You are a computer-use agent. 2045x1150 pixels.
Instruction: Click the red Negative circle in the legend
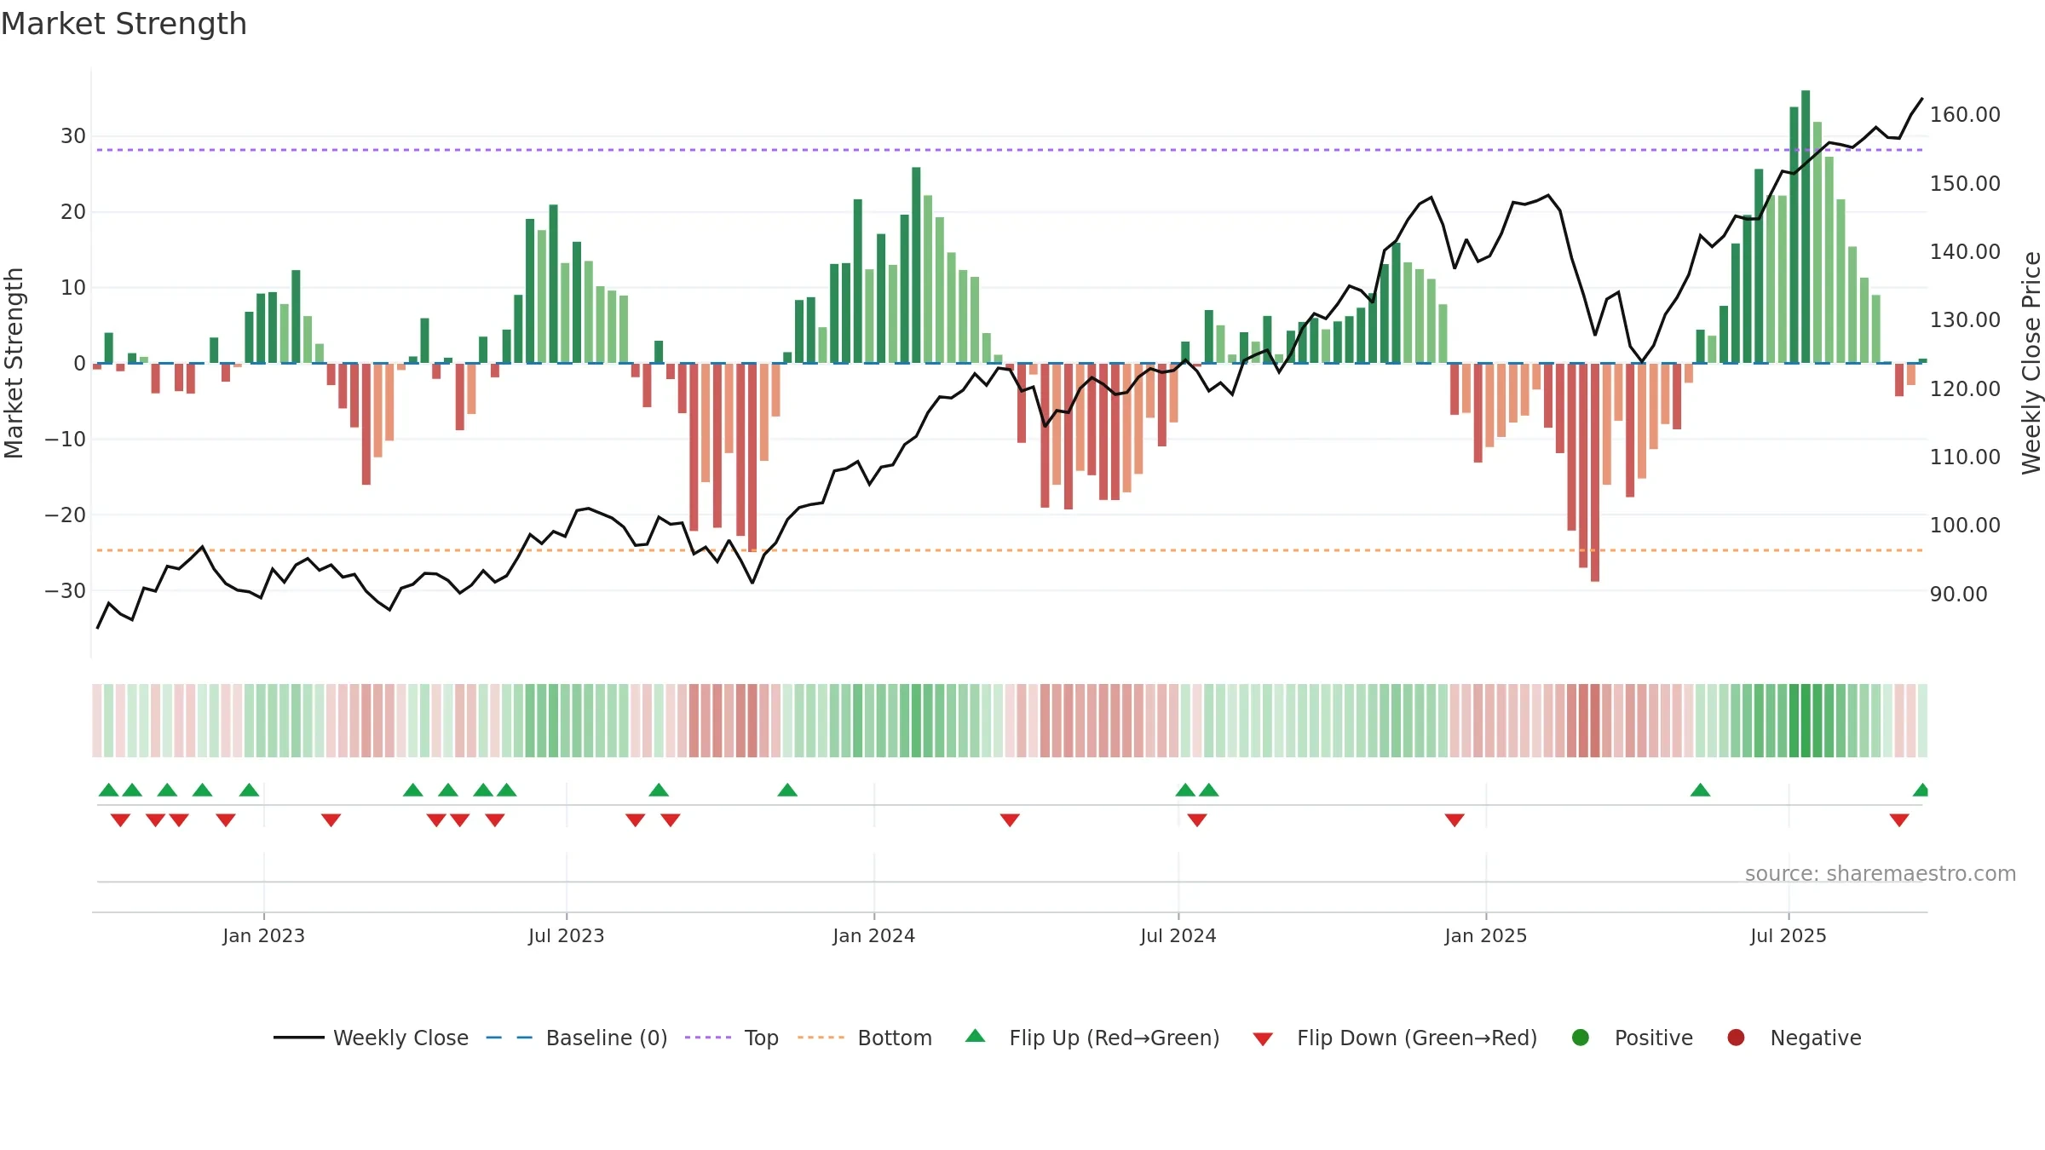tap(1736, 1038)
